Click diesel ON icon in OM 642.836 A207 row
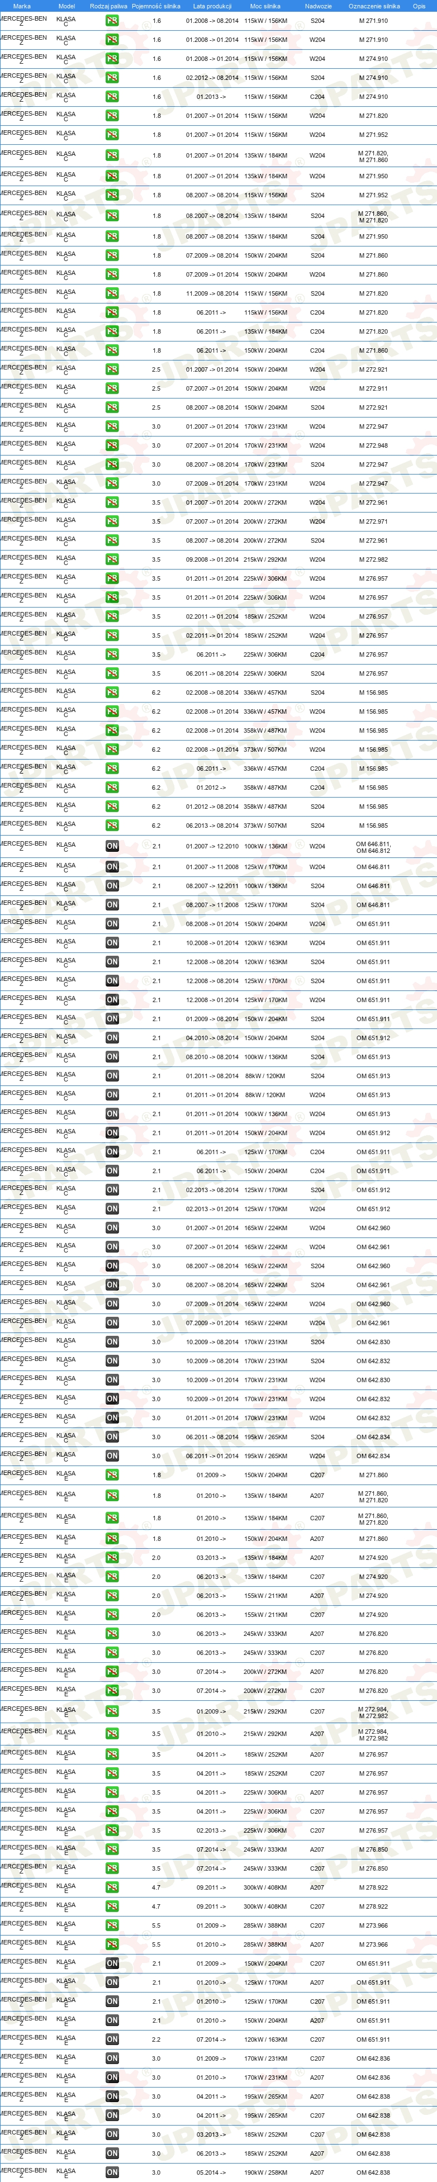The height and width of the screenshot is (2182, 437). [112, 2078]
